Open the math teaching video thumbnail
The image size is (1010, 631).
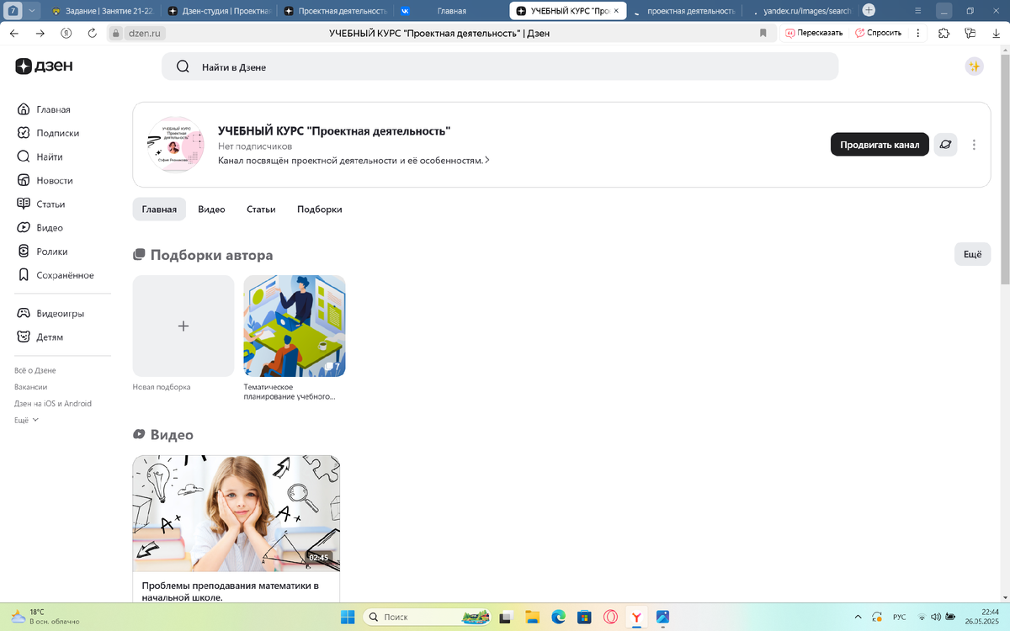coord(237,513)
